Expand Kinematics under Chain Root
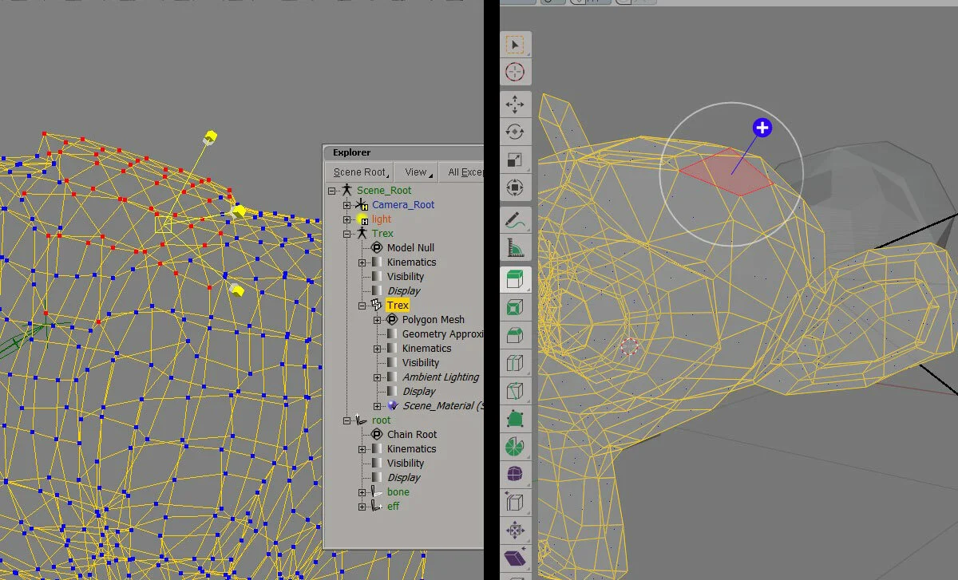Image resolution: width=958 pixels, height=580 pixels. (362, 448)
